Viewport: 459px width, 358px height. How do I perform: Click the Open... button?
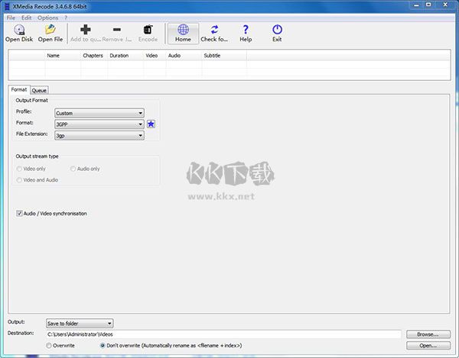(x=428, y=346)
